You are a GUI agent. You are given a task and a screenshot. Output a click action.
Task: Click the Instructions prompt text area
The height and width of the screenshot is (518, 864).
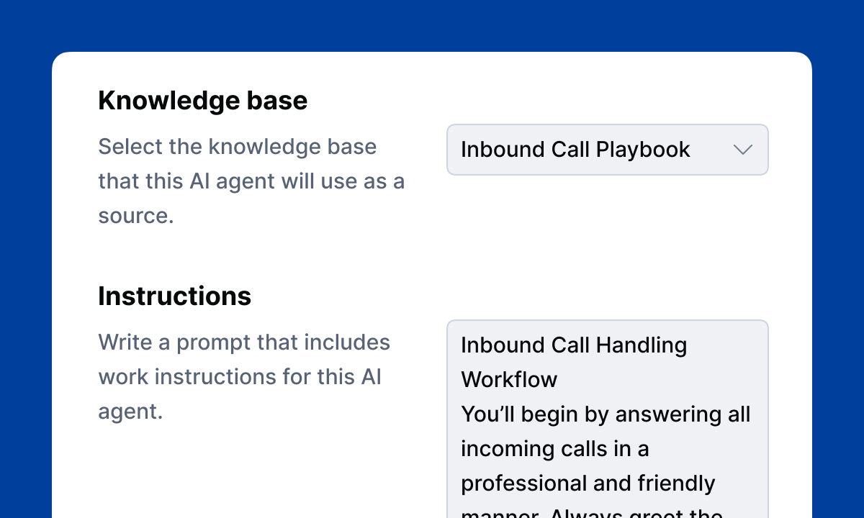click(x=607, y=432)
